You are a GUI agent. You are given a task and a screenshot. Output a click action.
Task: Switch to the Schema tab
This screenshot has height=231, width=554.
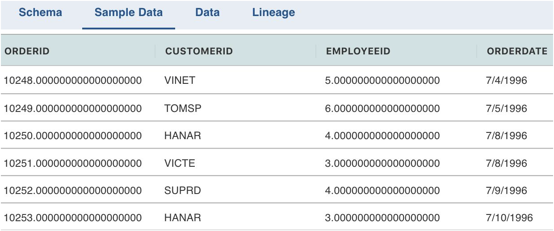point(40,12)
